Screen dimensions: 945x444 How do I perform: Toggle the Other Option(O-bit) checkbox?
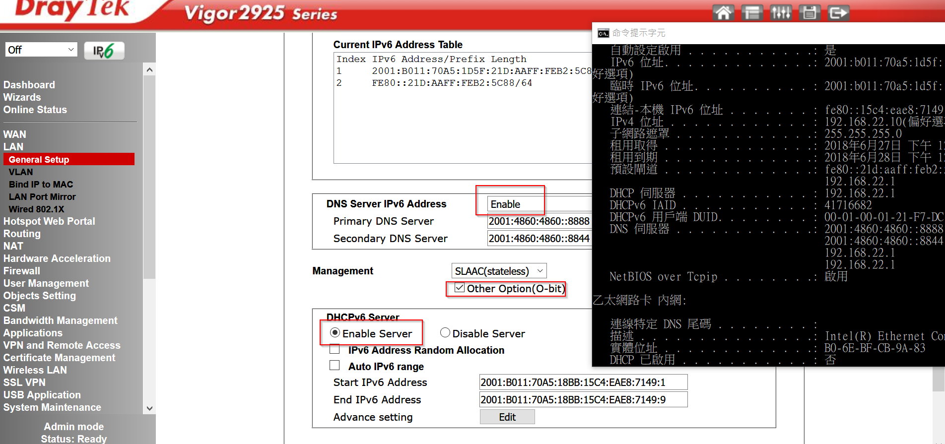460,288
